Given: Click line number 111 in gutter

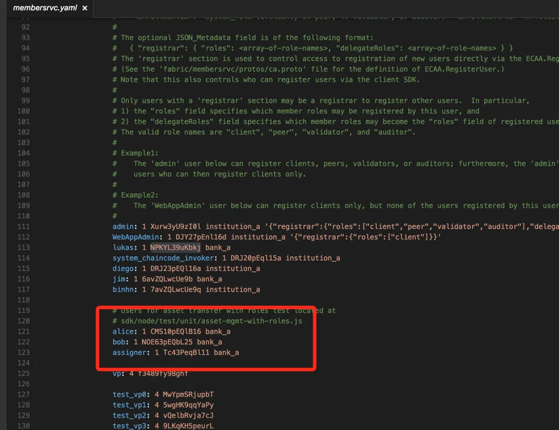Looking at the screenshot, I should (23, 226).
